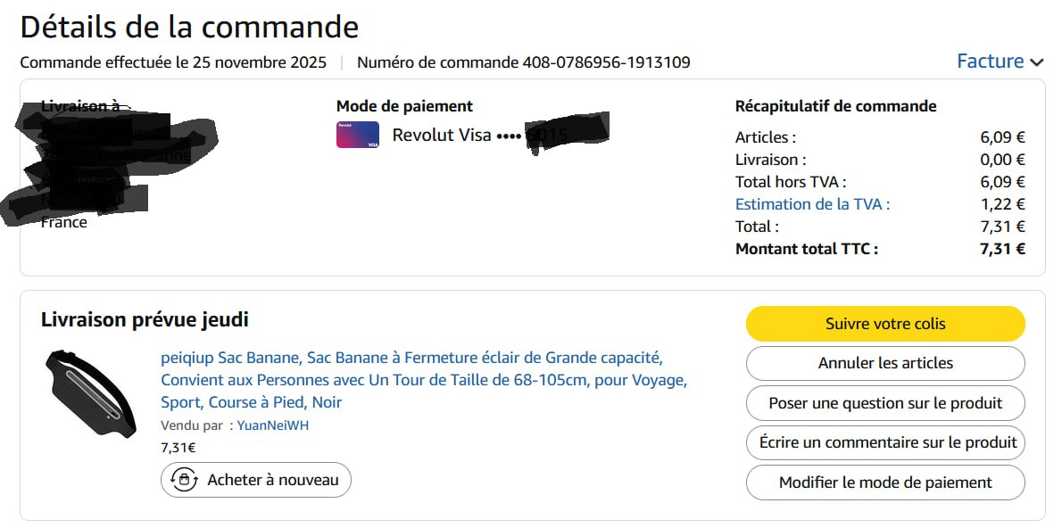The width and height of the screenshot is (1062, 528).
Task: Click the Livraison prévue jeudi heading
Action: point(145,319)
